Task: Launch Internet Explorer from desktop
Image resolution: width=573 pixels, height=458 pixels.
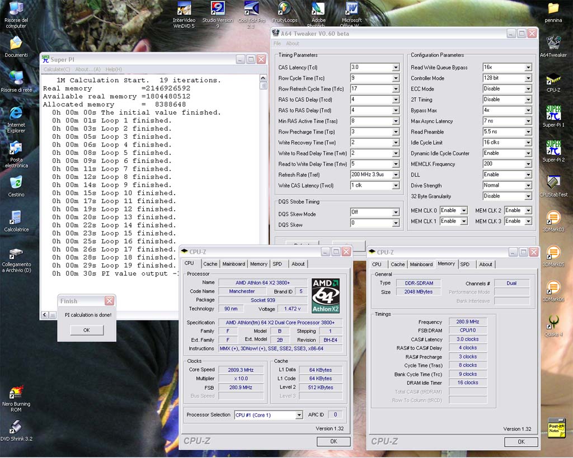Action: coord(16,119)
